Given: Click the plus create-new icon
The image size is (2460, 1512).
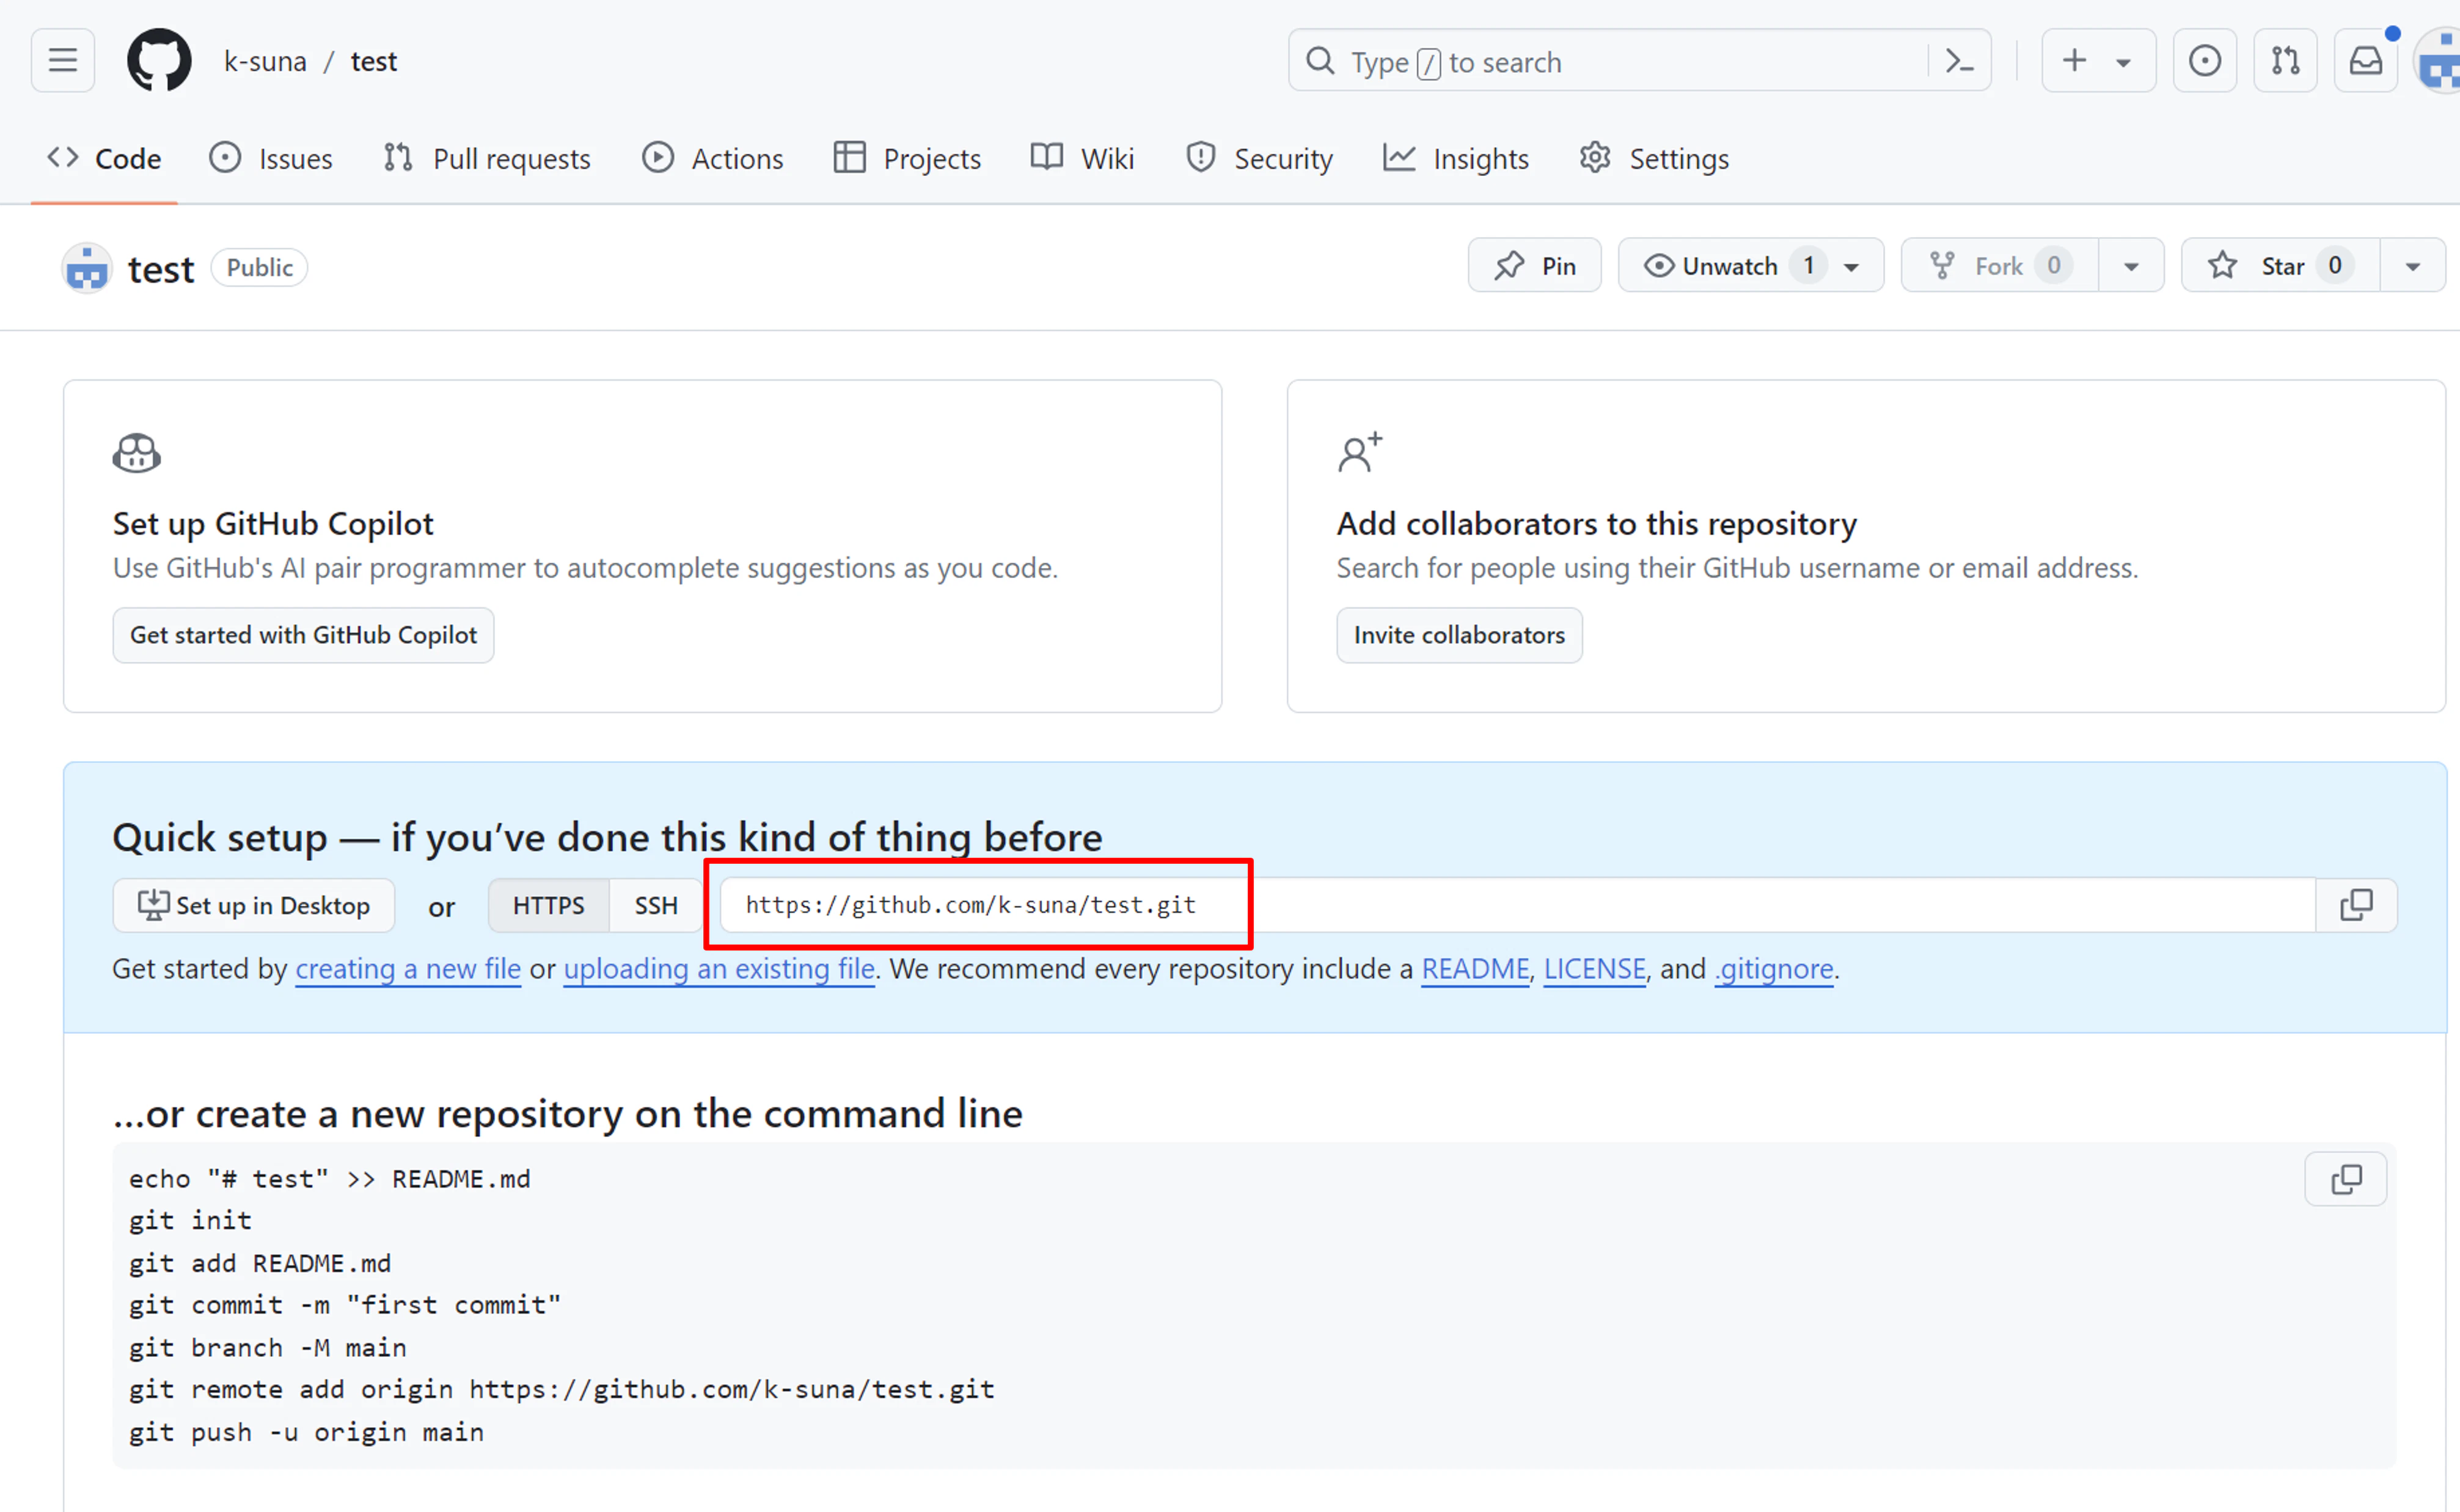Looking at the screenshot, I should (2075, 61).
